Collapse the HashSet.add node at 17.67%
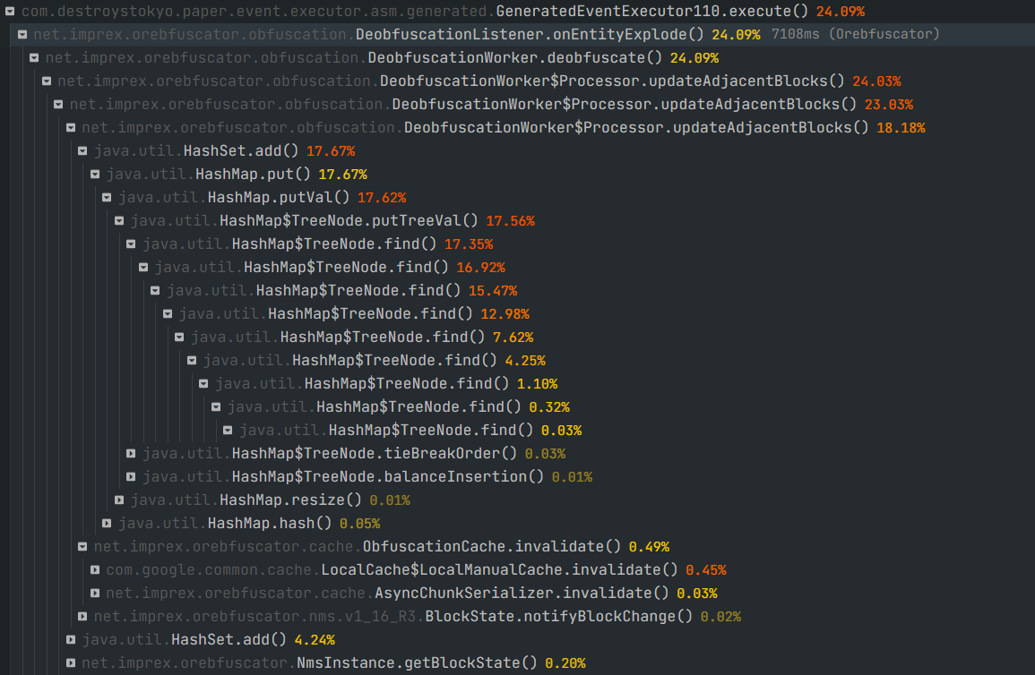 coord(82,150)
